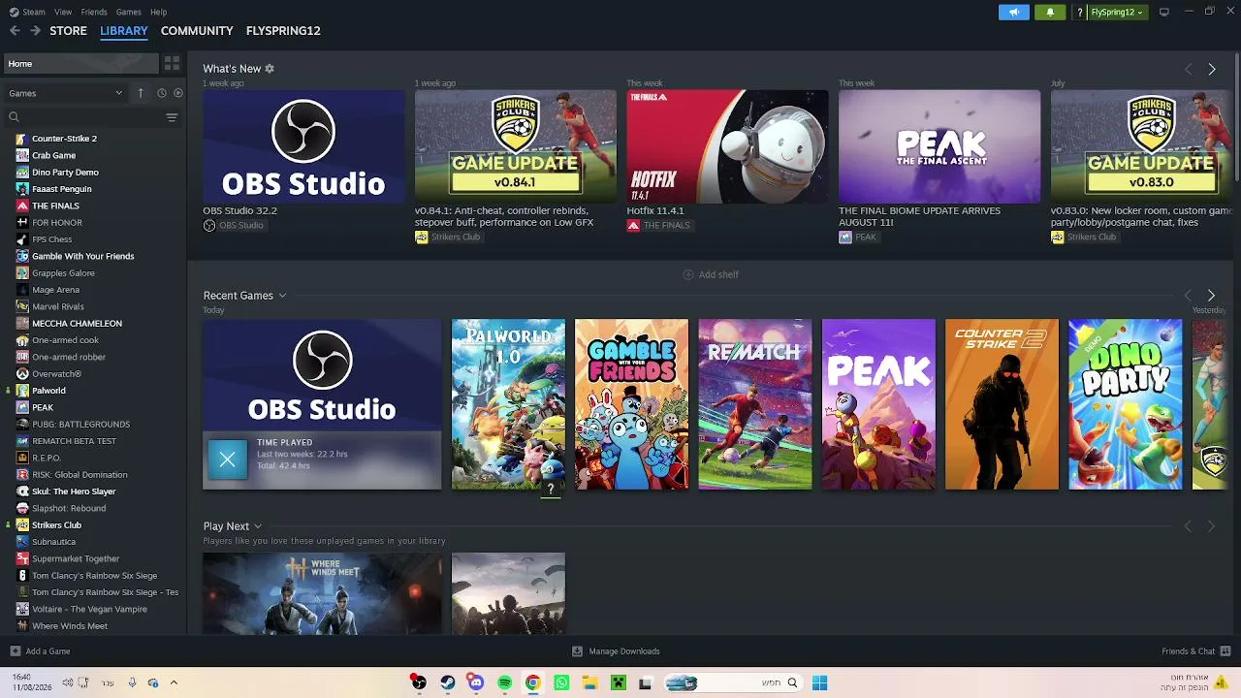Open File Explorer from the taskbar
Screen dimensions: 1241x698
click(x=589, y=682)
